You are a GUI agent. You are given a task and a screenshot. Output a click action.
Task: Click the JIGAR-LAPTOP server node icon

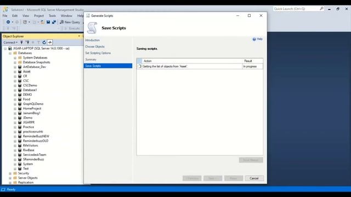(x=10, y=48)
